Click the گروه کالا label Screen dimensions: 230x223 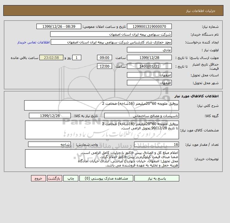pos(212,116)
